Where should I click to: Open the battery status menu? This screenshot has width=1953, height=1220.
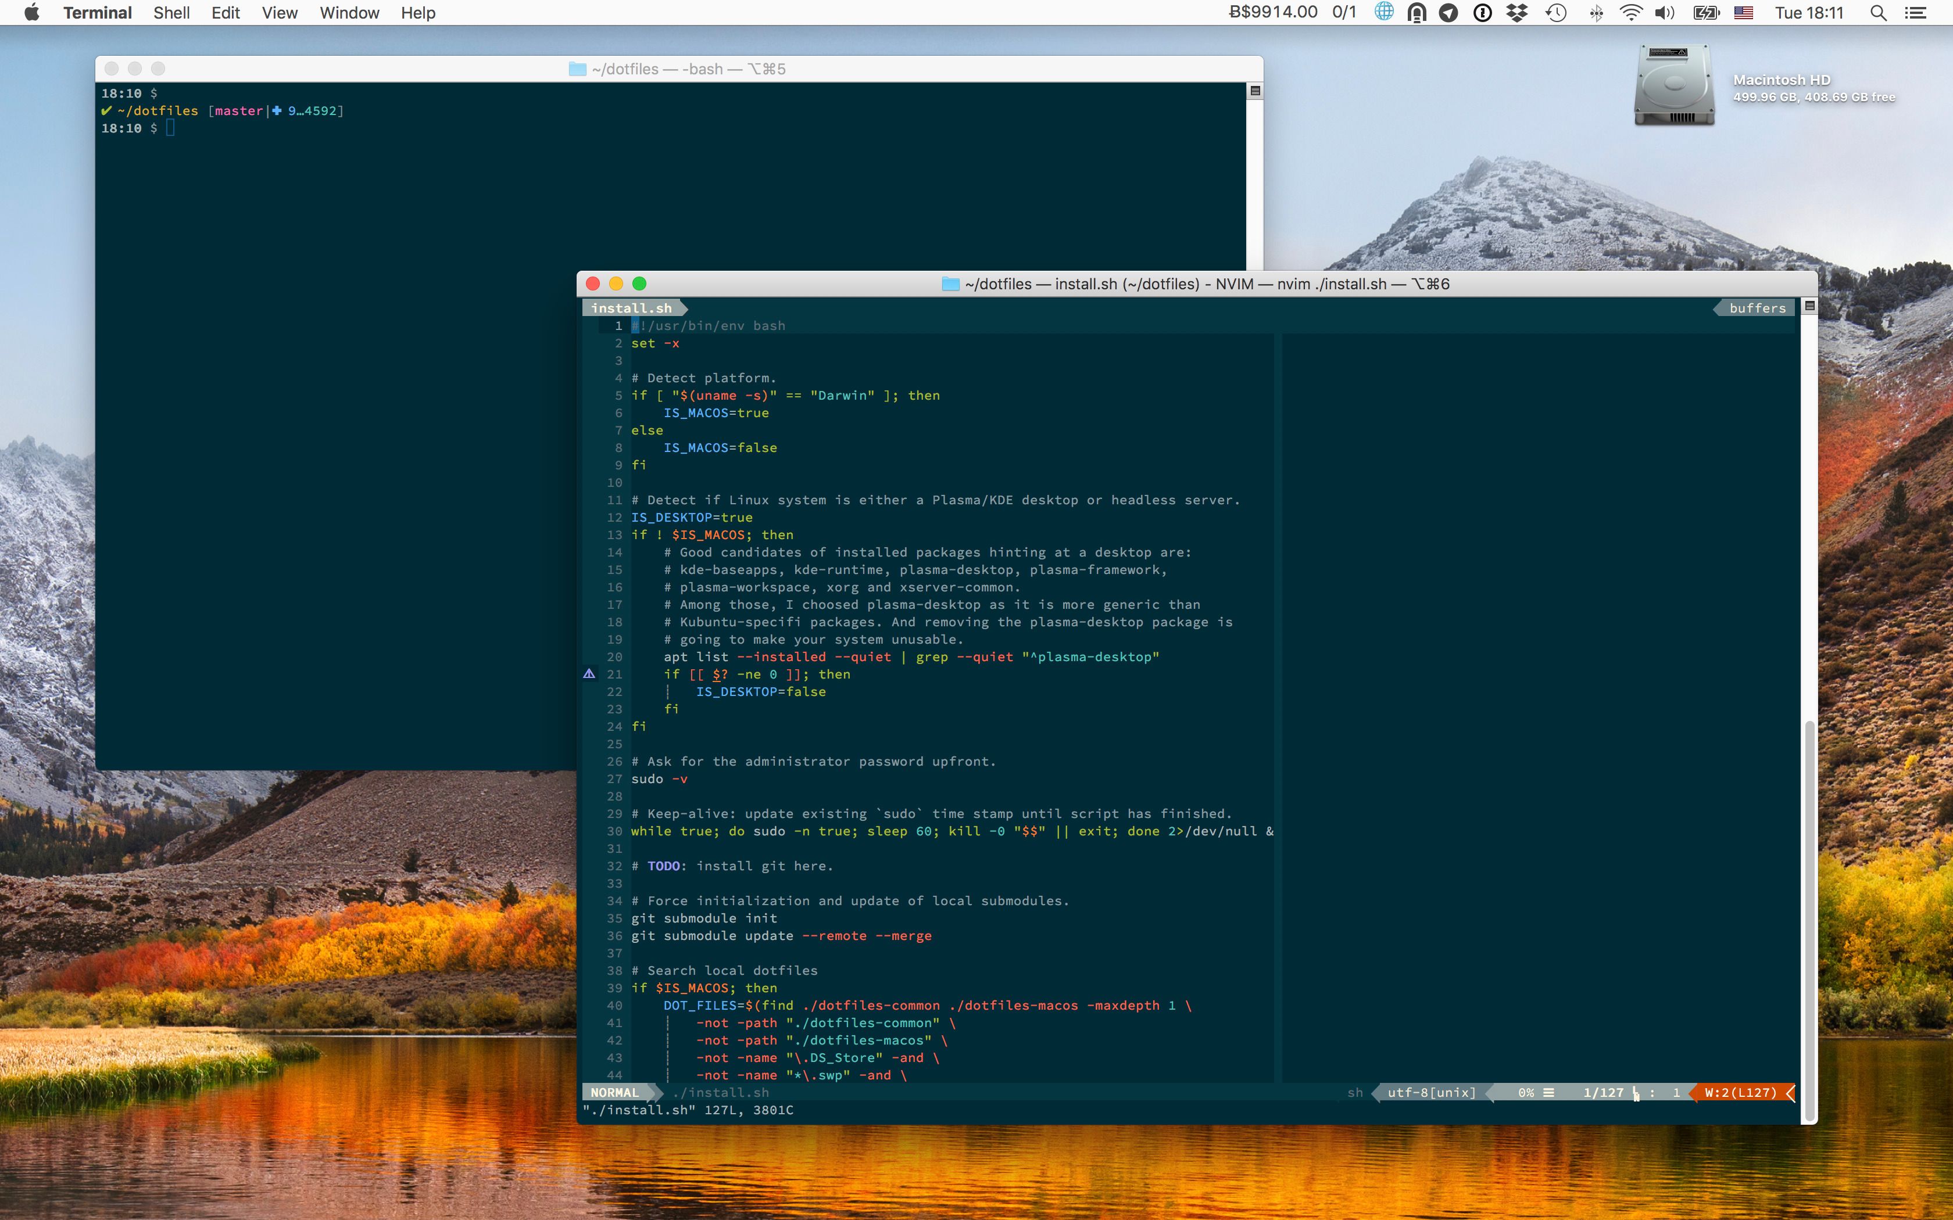point(1706,12)
